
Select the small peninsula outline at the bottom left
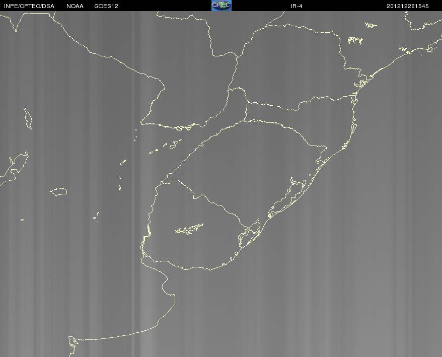pos(73,345)
